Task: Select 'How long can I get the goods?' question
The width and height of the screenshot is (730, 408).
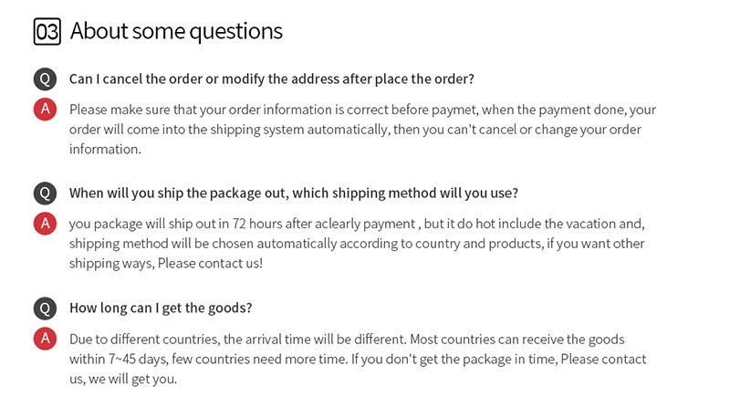Action: click(161, 308)
